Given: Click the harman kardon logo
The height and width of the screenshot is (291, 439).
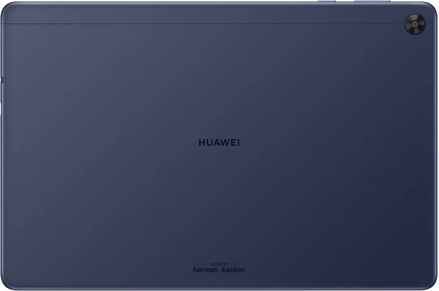Looking at the screenshot, I should point(219,270).
